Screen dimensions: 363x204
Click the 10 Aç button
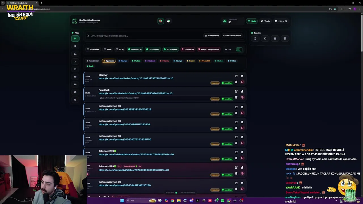(107, 49)
